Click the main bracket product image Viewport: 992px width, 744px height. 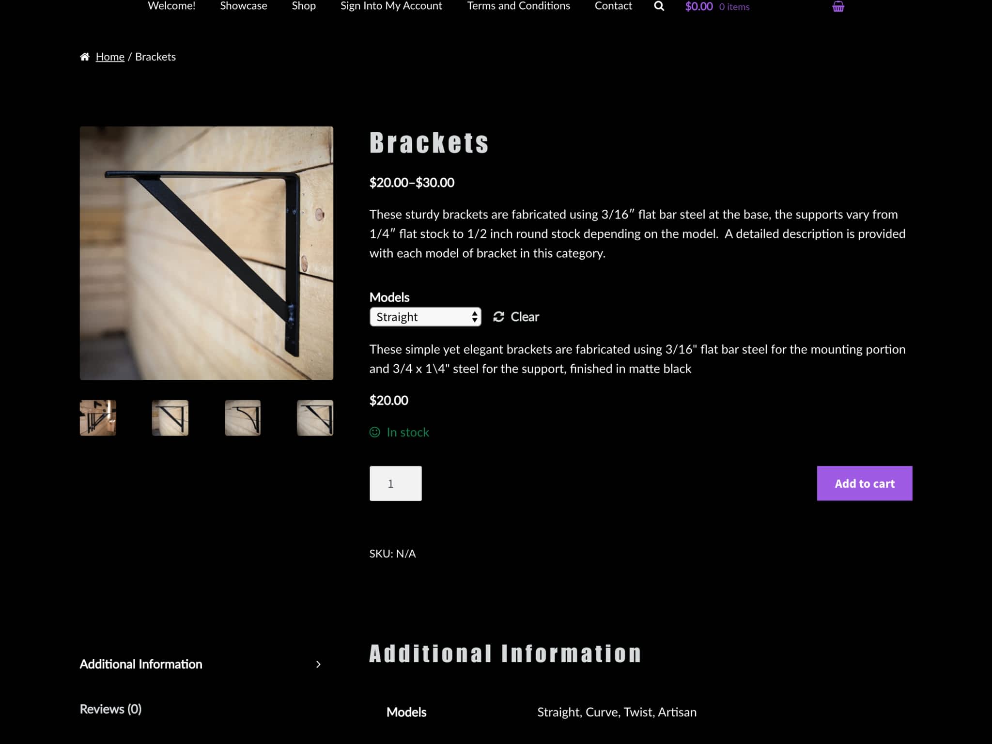206,253
